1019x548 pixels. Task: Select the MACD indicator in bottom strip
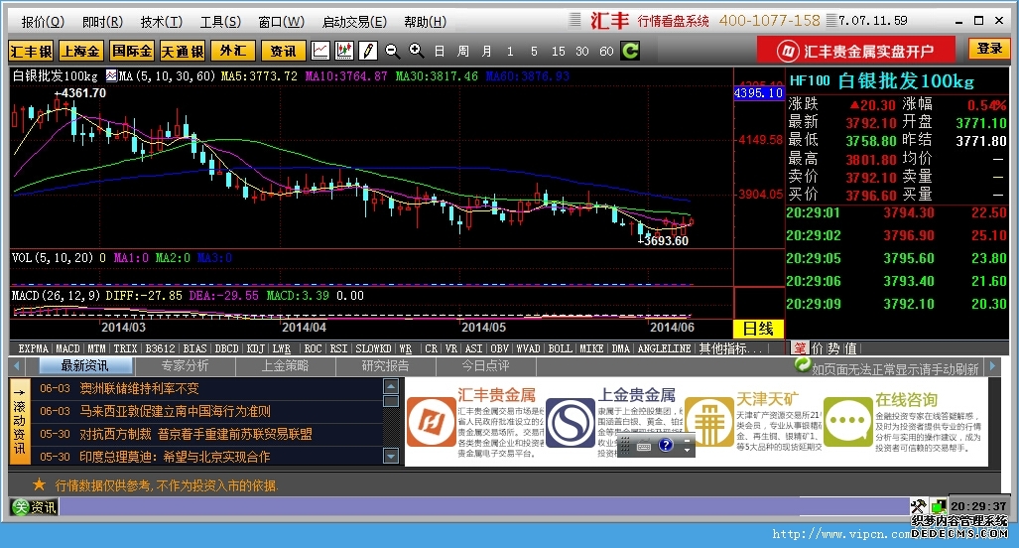click(67, 348)
